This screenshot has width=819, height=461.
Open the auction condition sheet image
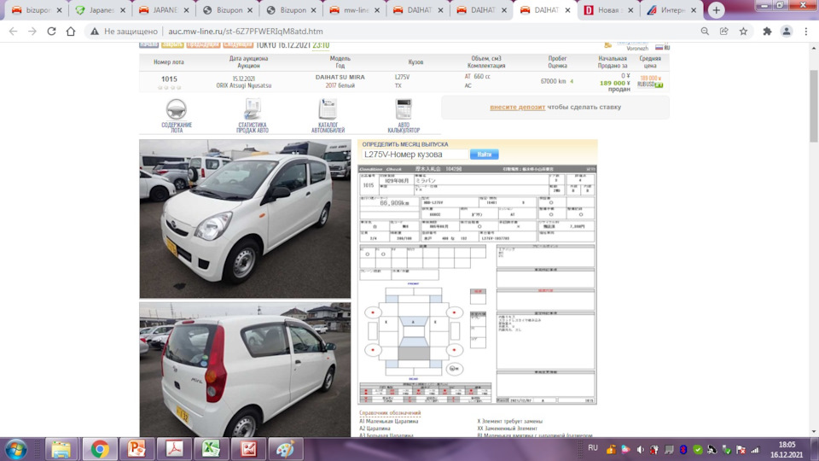[x=477, y=283]
